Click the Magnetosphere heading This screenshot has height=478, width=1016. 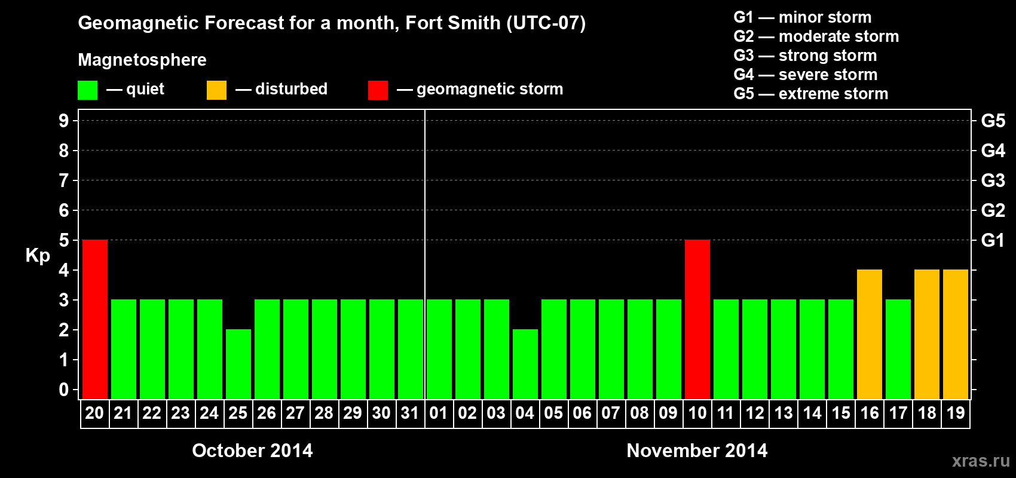click(x=142, y=60)
